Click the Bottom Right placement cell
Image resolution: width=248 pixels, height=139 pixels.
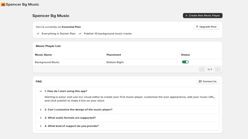click(115, 62)
